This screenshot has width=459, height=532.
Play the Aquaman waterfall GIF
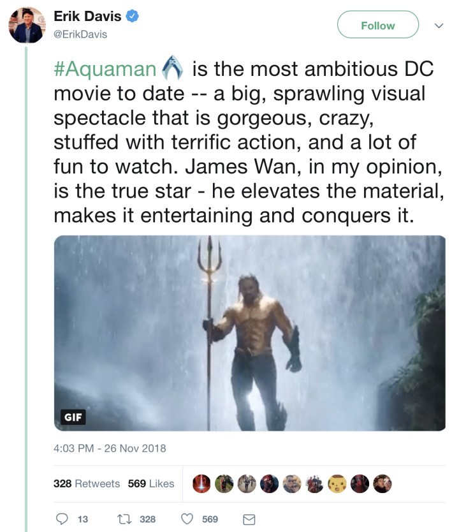[249, 332]
